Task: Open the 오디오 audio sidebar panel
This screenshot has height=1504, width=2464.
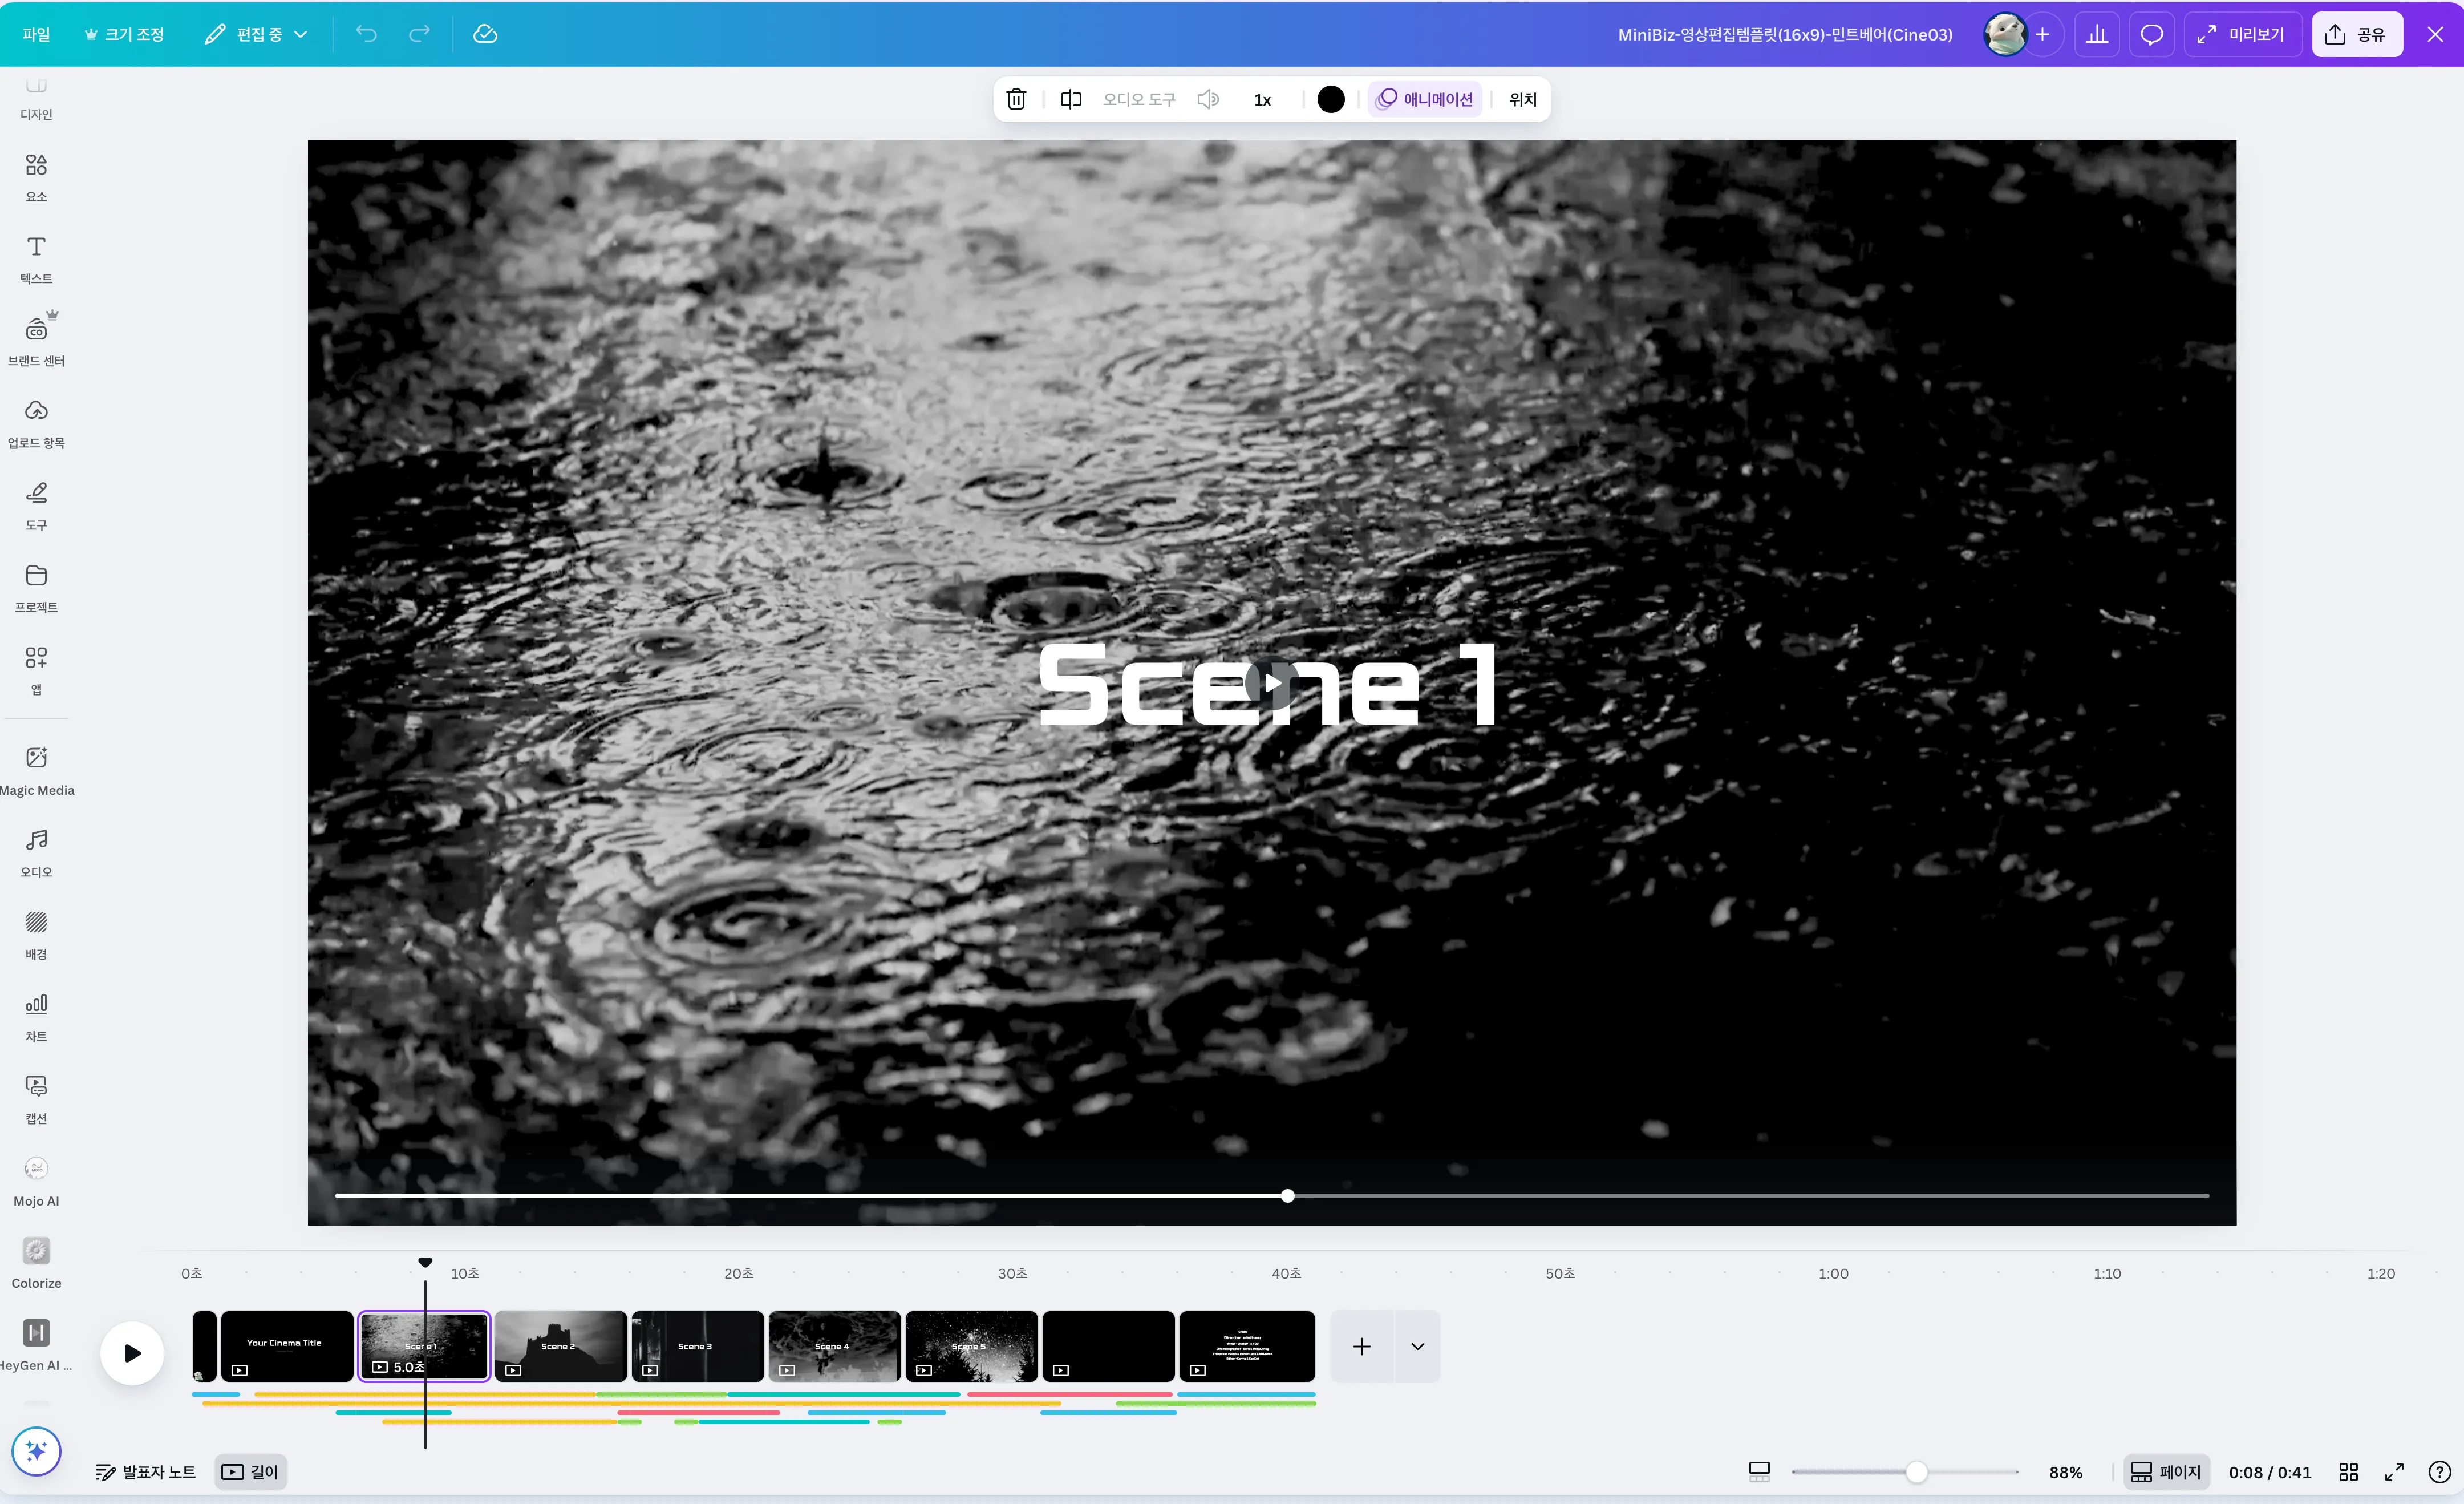Action: click(x=36, y=852)
